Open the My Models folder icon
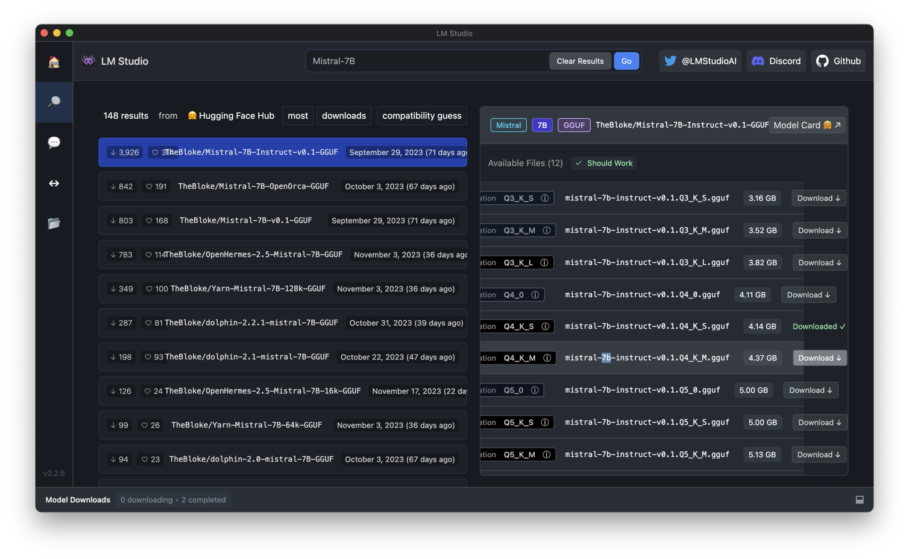Screen dimensions: 909x559 (54, 223)
